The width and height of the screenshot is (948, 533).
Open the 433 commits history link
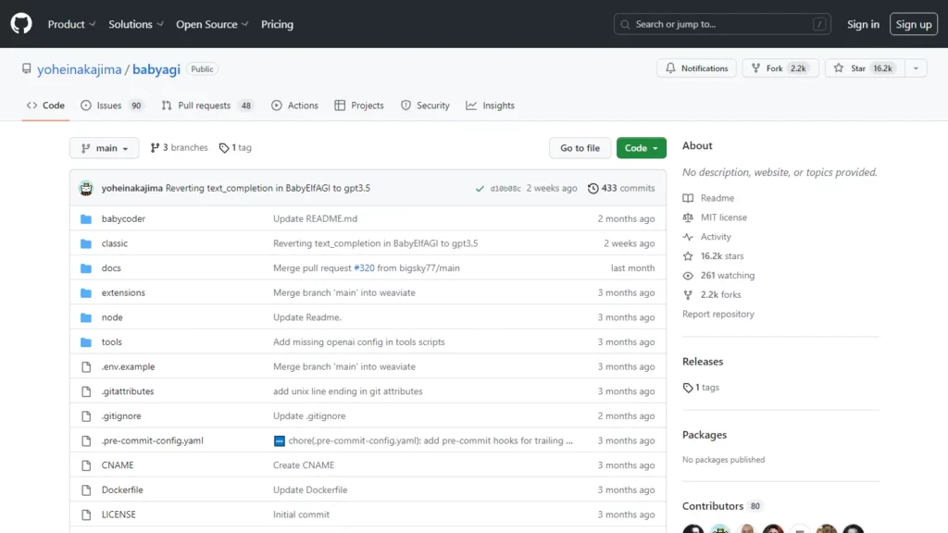pos(621,189)
